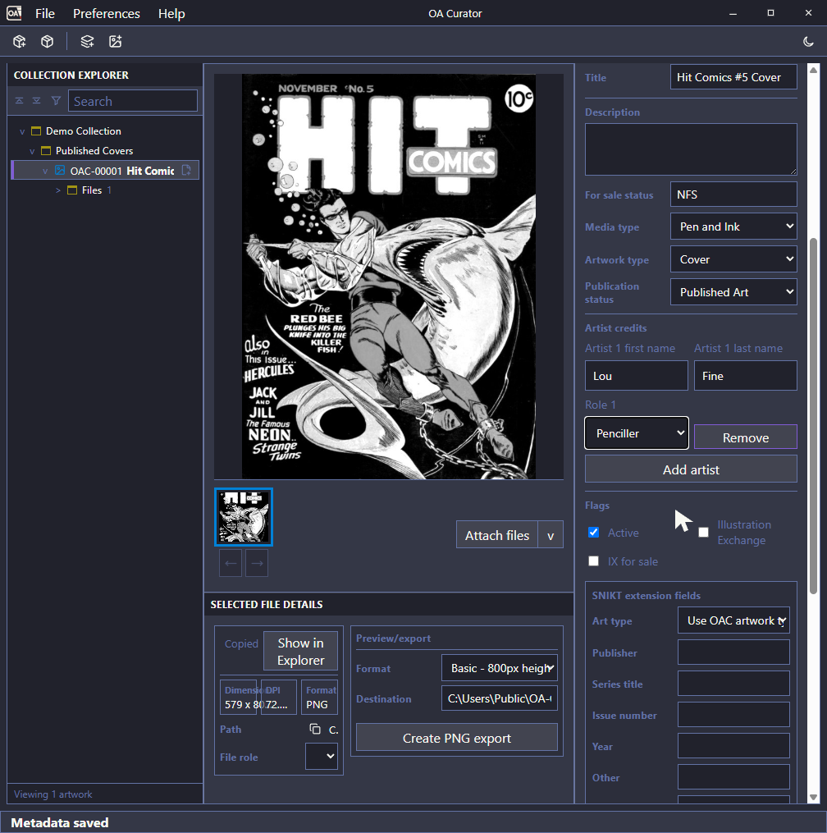The image size is (827, 833).
Task: Click the open collection box icon
Action: 48,41
